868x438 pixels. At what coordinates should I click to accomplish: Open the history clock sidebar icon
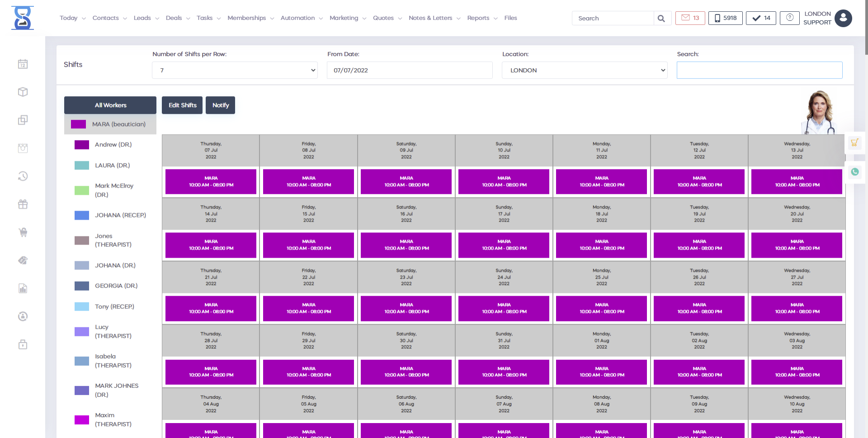(23, 176)
